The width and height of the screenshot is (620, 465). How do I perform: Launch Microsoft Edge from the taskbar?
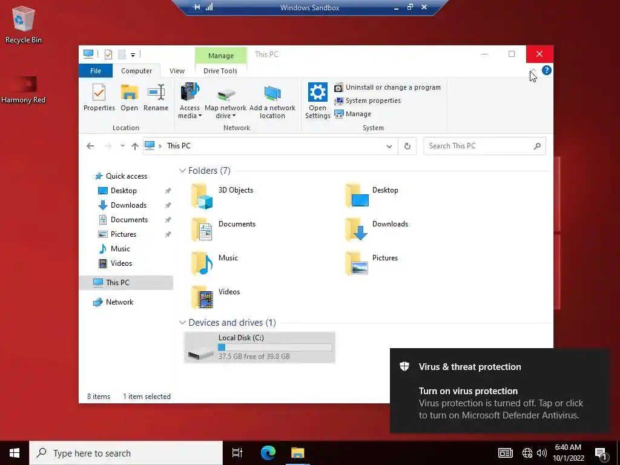[x=268, y=453]
